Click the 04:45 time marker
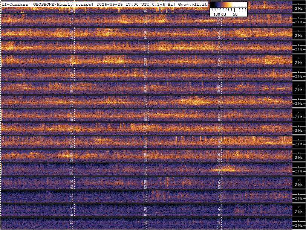Screen dimensions: 306x230 pos(219,171)
